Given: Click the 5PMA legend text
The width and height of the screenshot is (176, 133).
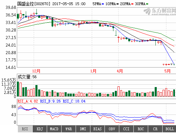Looking at the screenshot, I should tap(97, 4).
